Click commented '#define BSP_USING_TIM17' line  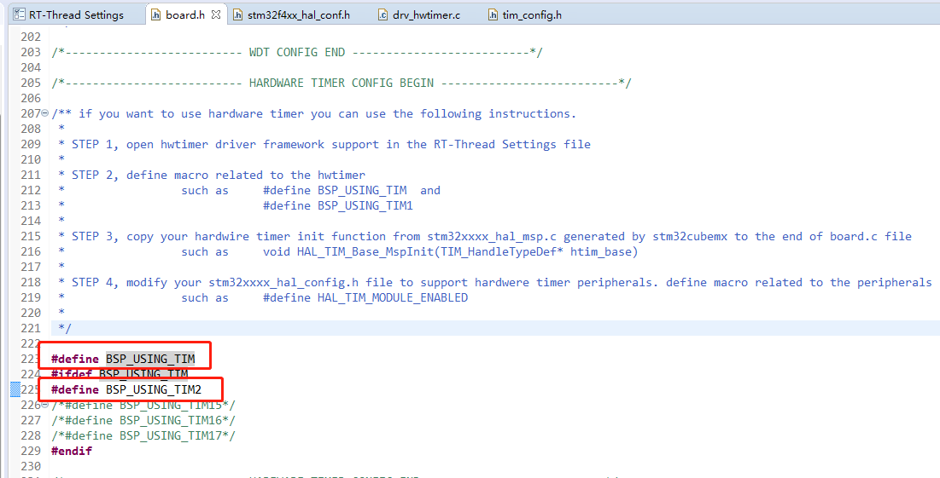tap(143, 436)
